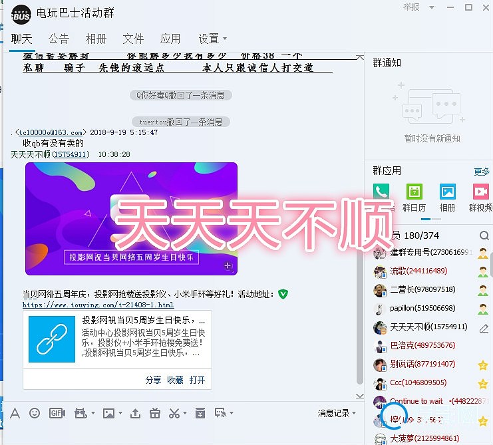The width and height of the screenshot is (493, 445).
Task: Switch to the 公告 tab
Action: tap(59, 39)
